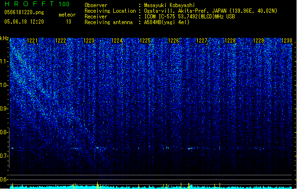
Task: Click the 1.1 kHz axis label
Action: coord(4,61)
